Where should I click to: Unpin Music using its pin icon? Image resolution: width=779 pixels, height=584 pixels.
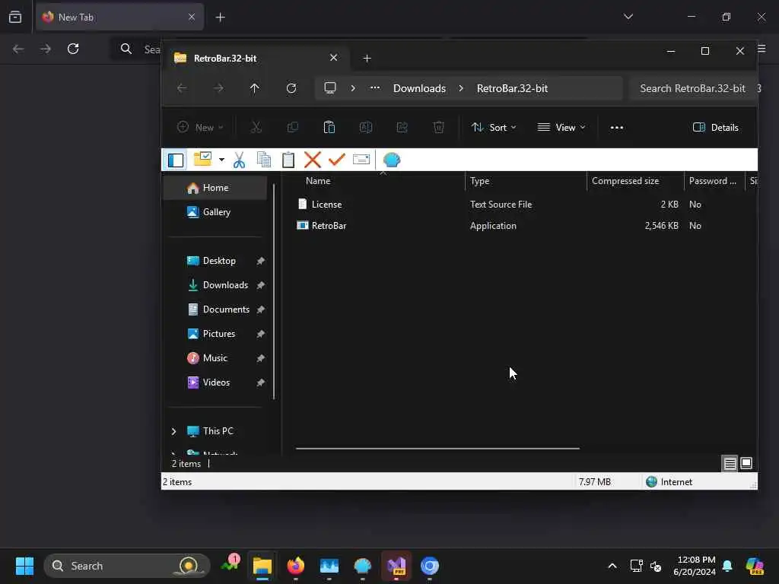(260, 358)
